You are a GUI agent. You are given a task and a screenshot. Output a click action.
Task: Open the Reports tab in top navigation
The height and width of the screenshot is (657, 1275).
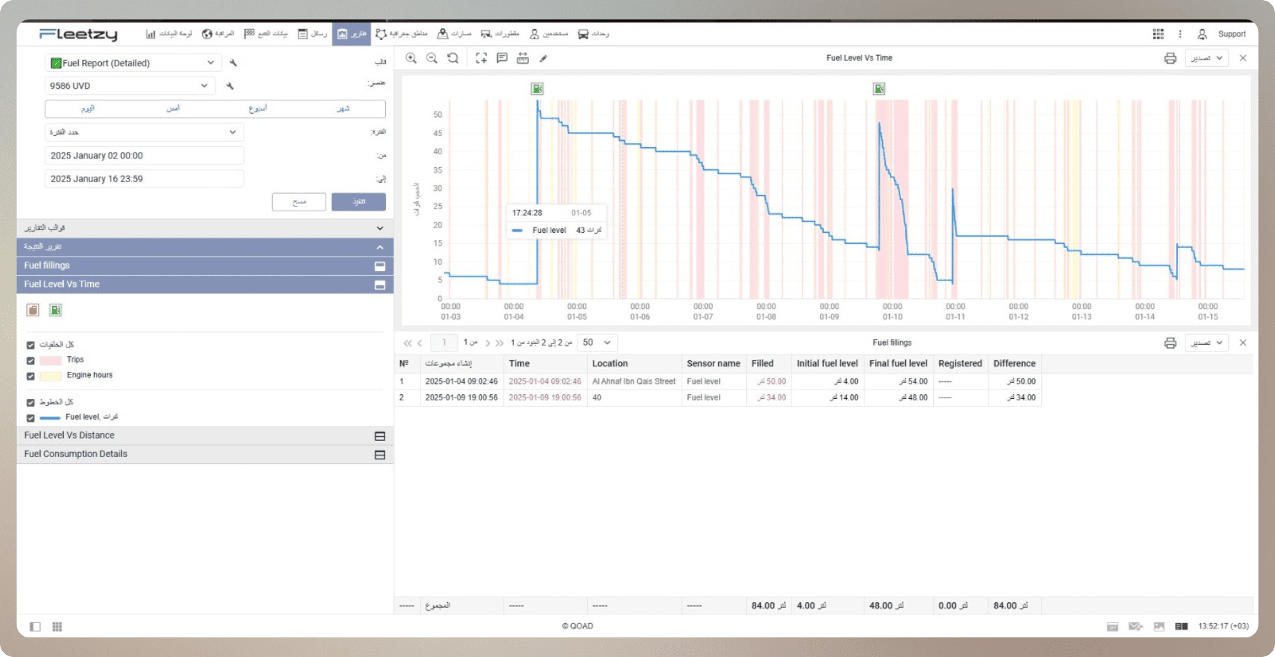[351, 34]
